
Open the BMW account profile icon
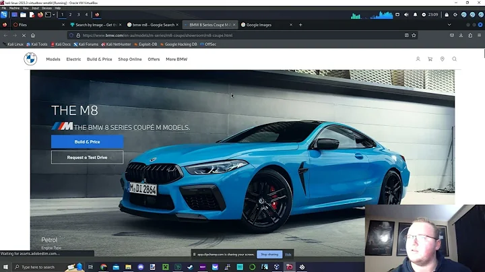(x=418, y=59)
